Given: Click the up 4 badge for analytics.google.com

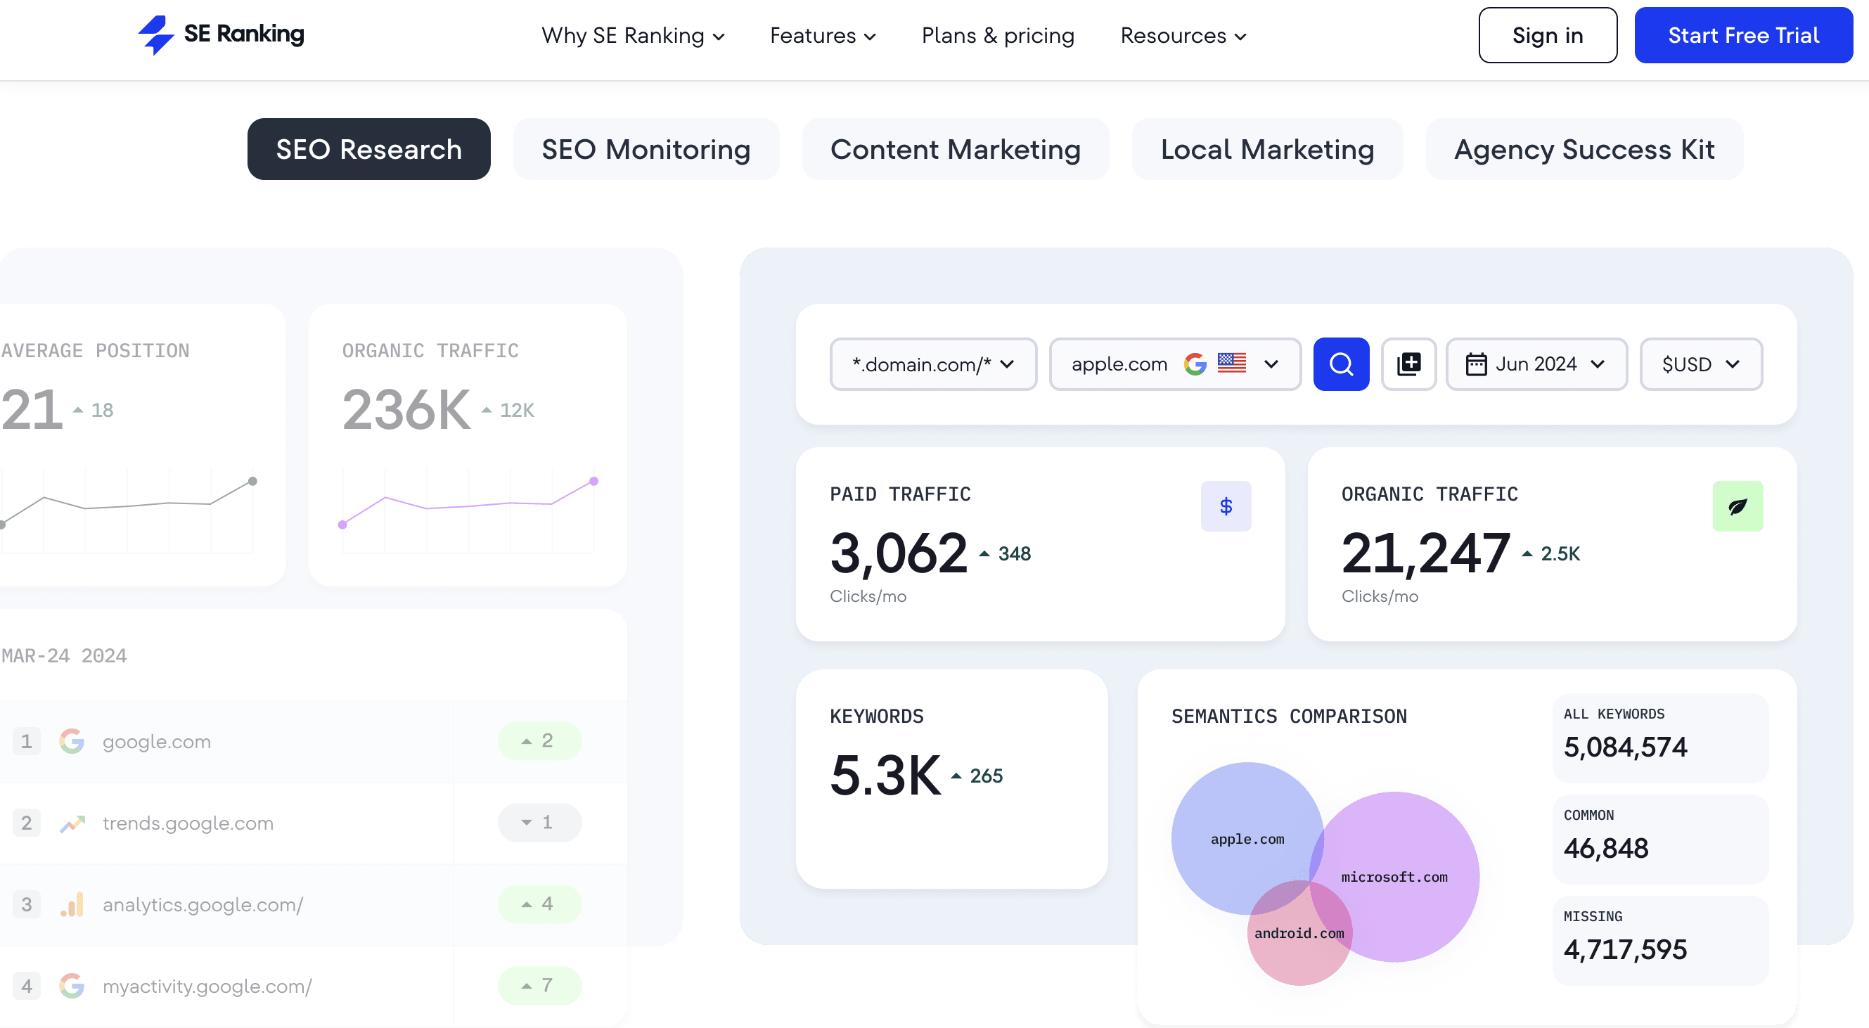Looking at the screenshot, I should pos(539,904).
